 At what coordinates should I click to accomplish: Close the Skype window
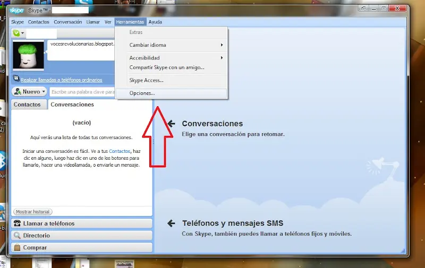click(x=397, y=8)
